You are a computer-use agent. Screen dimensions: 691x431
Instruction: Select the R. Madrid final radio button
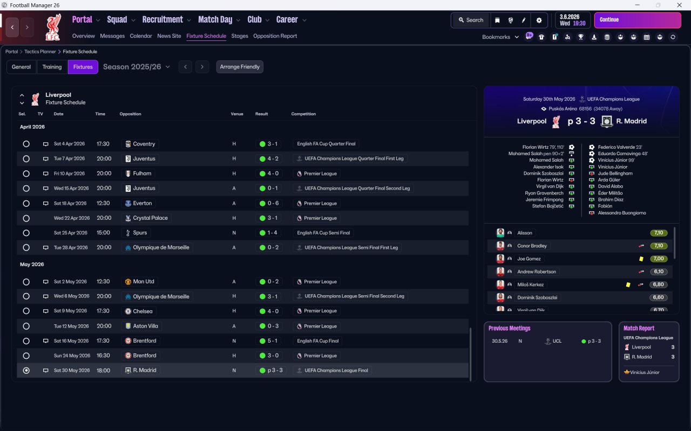click(26, 371)
